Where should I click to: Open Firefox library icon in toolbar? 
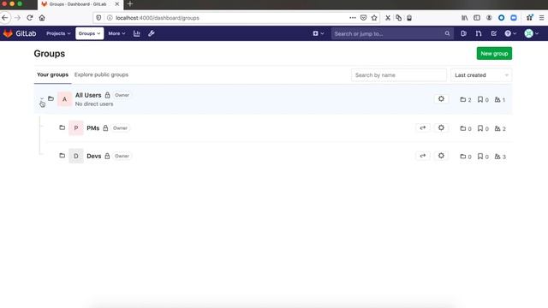click(x=464, y=18)
